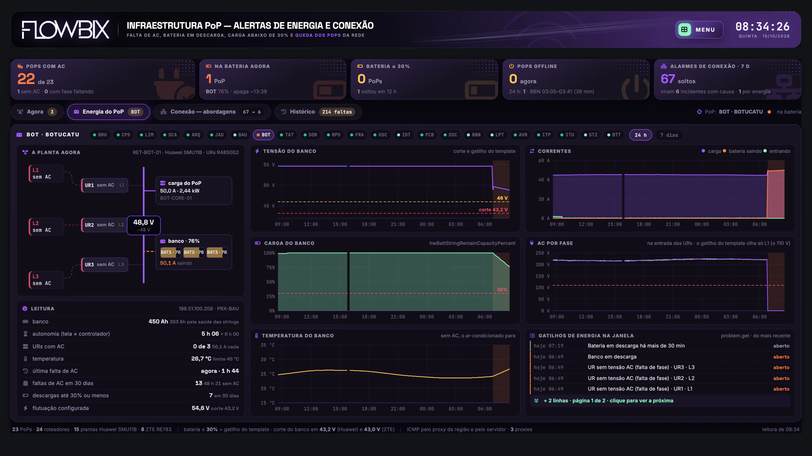Viewport: 812px width, 456px height.
Task: Select the 24 h time range
Action: (x=640, y=135)
